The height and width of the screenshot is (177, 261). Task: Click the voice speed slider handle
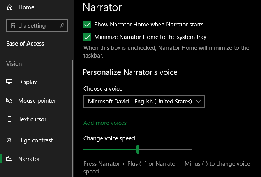pyautogui.click(x=138, y=149)
